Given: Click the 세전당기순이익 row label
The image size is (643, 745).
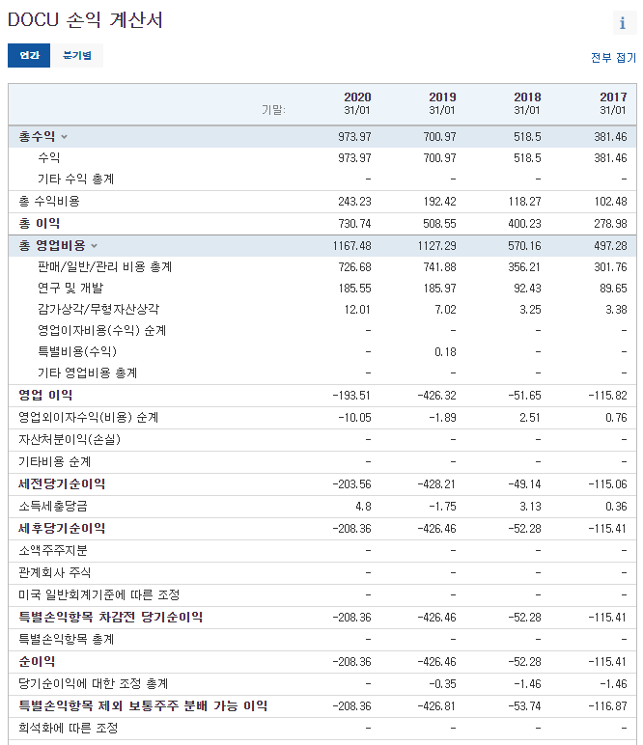Looking at the screenshot, I should pos(62,484).
